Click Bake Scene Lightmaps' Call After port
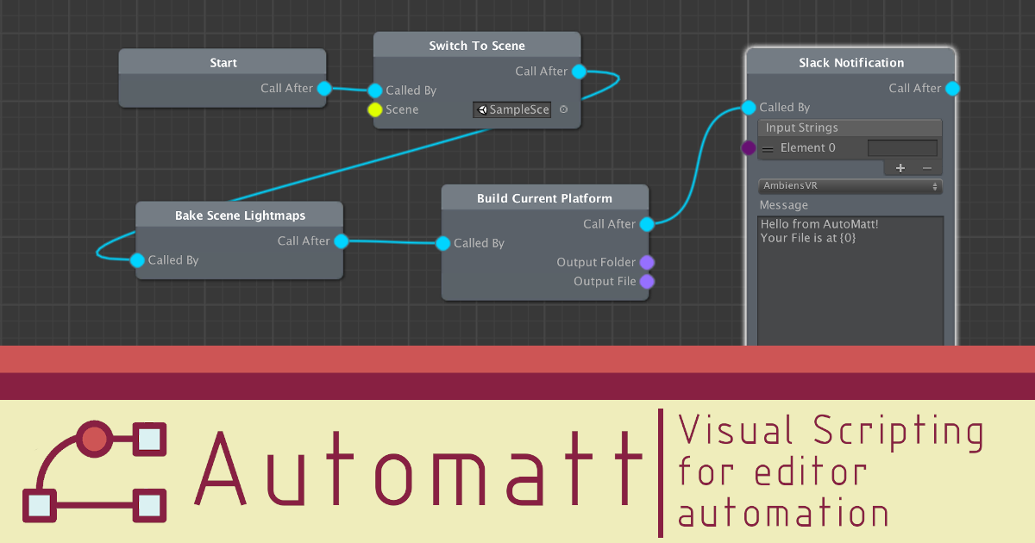This screenshot has height=543, width=1035. 341,241
